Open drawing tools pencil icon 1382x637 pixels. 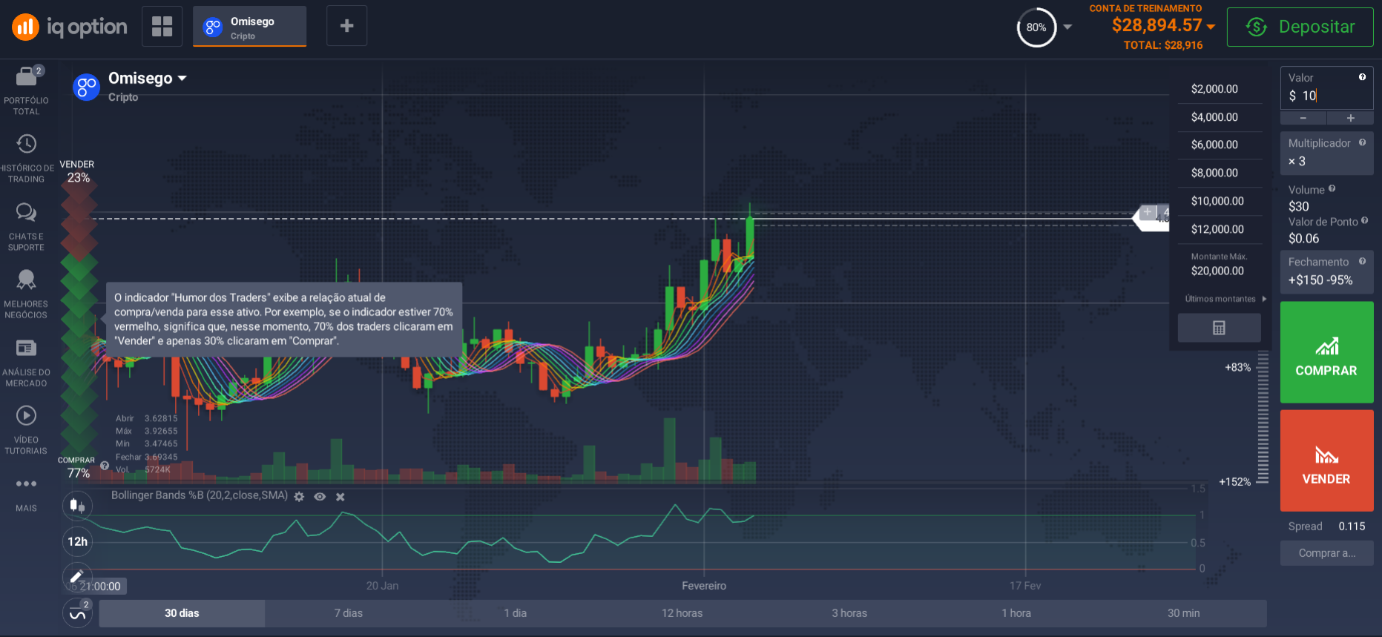[x=77, y=576]
